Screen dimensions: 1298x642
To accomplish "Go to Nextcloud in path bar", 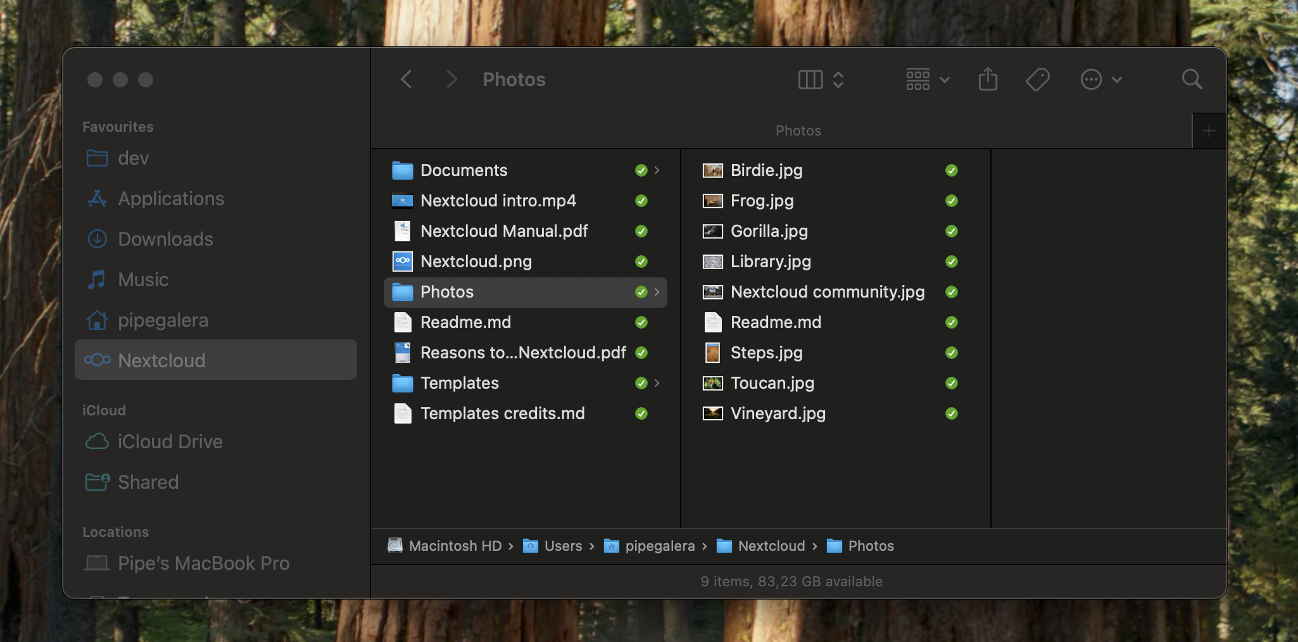I will [x=760, y=546].
